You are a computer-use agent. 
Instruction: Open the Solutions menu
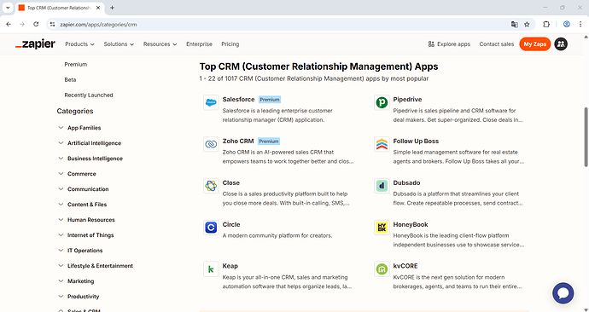(x=119, y=44)
